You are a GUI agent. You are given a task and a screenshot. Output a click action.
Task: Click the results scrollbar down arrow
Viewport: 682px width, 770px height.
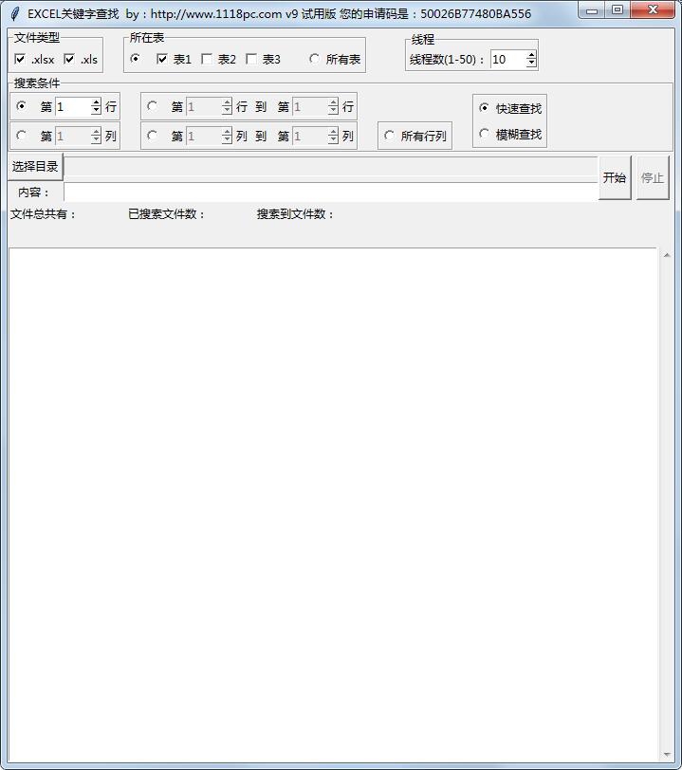point(667,754)
